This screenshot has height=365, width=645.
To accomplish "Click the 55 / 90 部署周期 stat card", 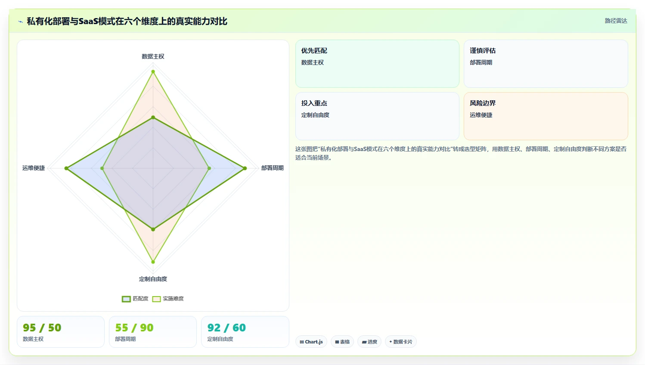I will coord(153,332).
